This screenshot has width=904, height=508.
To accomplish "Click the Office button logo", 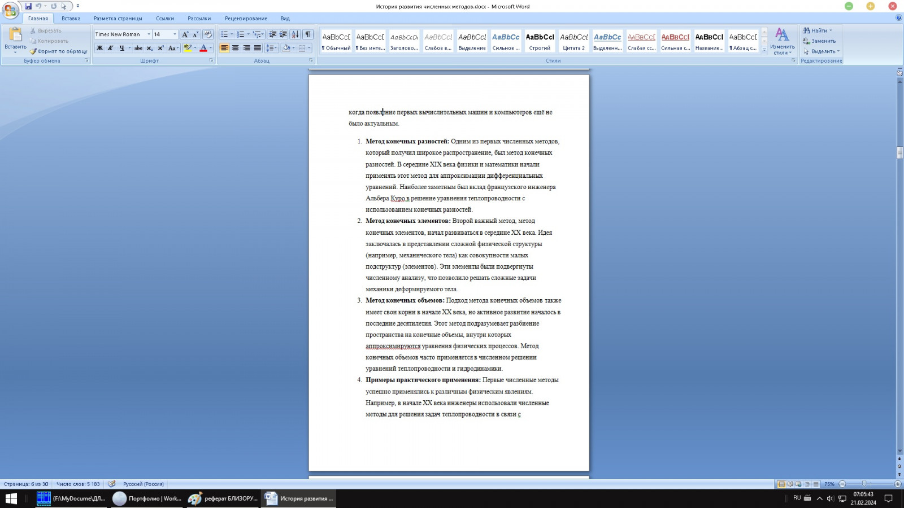I will 10,10.
